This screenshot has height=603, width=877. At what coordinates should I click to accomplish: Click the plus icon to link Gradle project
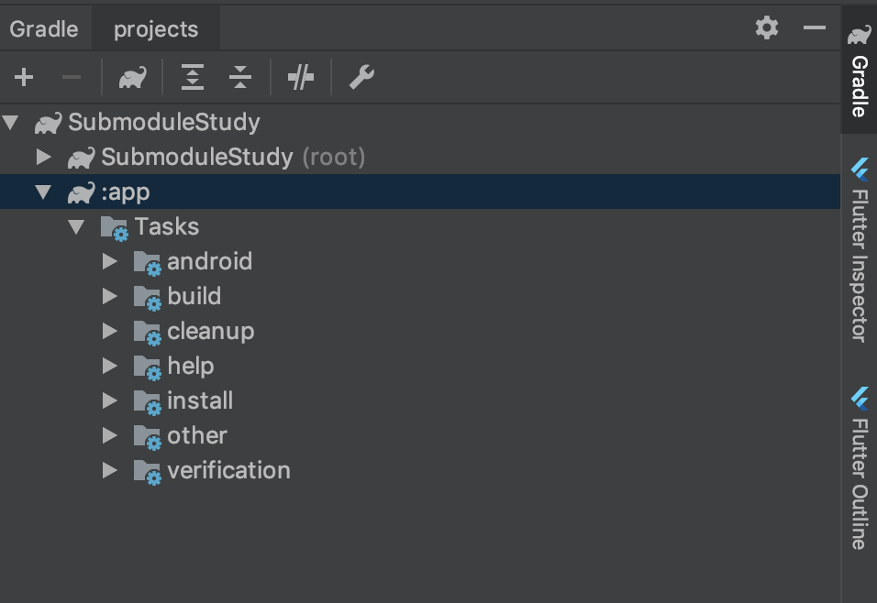tap(24, 77)
